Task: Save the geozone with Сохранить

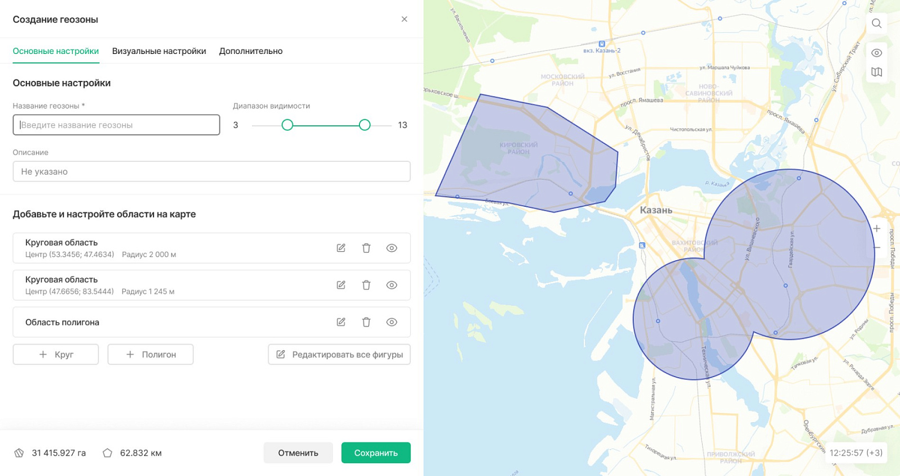Action: [x=376, y=453]
